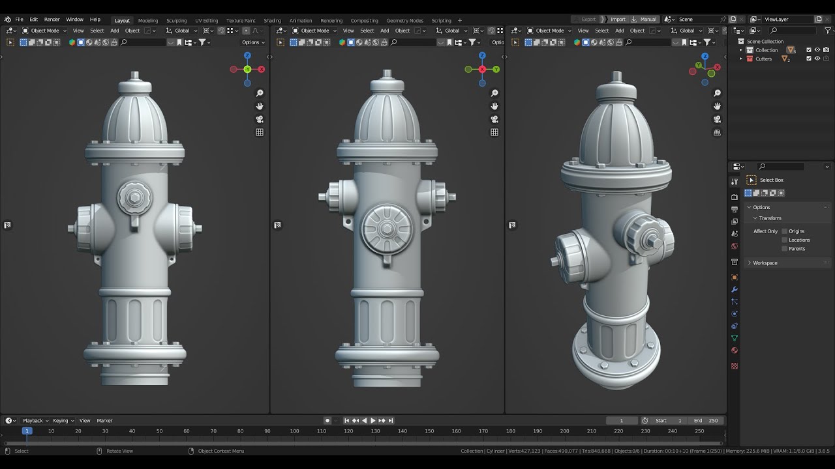Collapse the Options panel
This screenshot has width=835, height=469.
749,207
